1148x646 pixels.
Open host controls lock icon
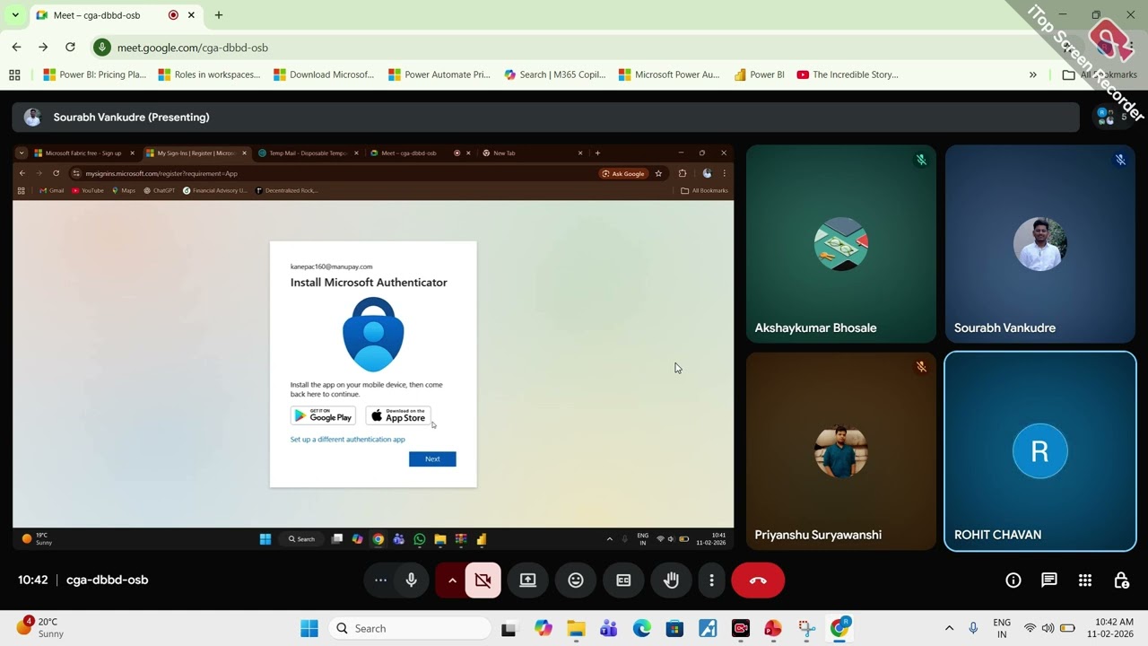pyautogui.click(x=1121, y=581)
